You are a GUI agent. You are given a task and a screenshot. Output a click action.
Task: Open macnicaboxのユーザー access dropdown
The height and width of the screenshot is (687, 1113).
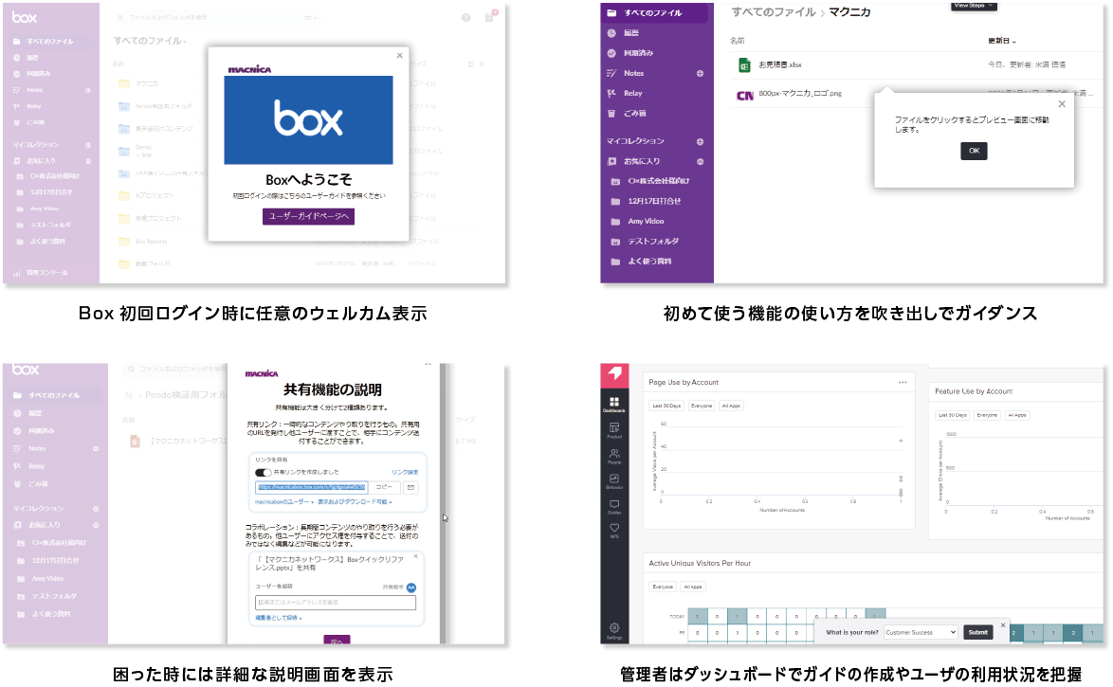pos(283,502)
